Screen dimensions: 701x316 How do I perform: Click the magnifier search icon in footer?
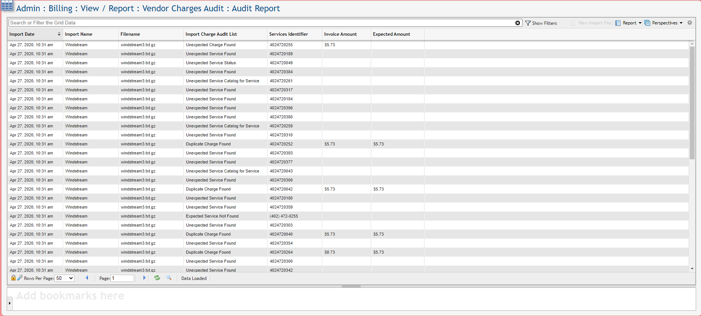(169, 278)
